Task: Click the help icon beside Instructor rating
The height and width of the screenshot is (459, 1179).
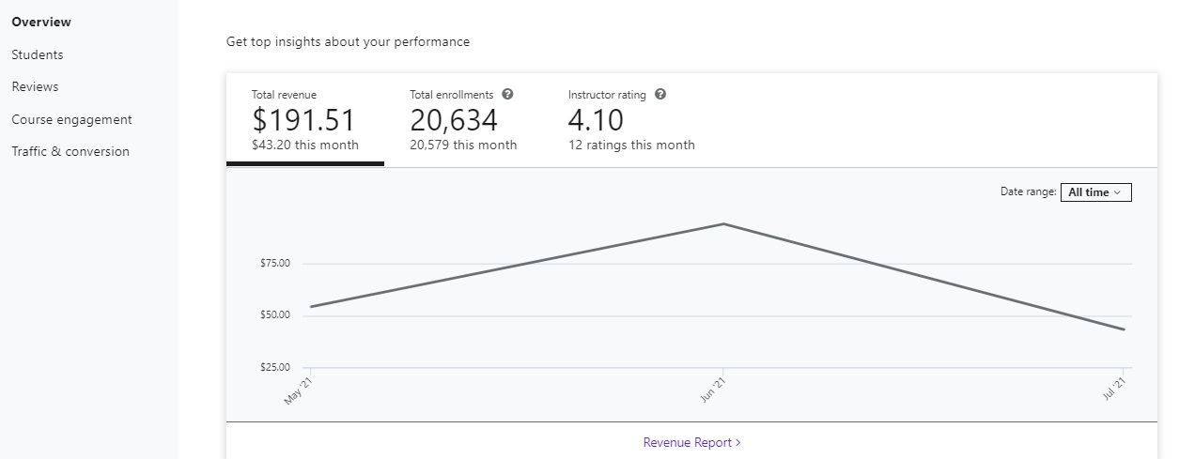Action: (x=659, y=95)
